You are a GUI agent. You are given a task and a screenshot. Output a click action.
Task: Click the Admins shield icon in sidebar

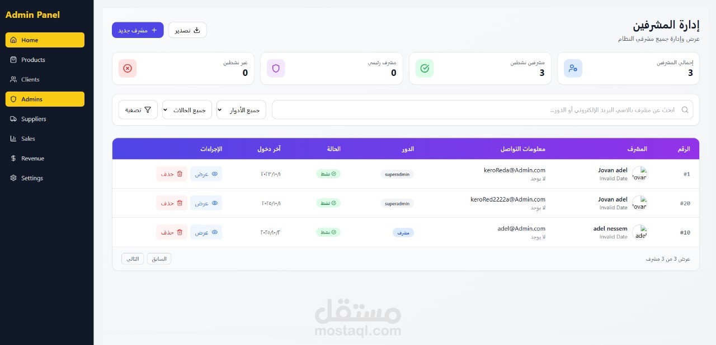tap(13, 99)
